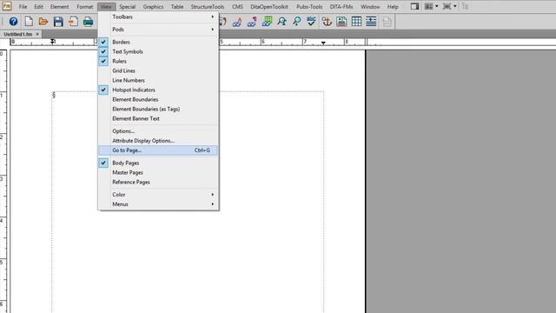Open the Element menu

click(59, 7)
